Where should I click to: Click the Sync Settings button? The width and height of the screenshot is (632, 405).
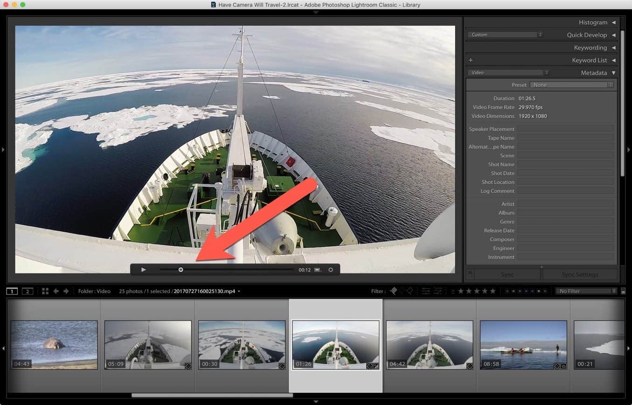click(580, 274)
